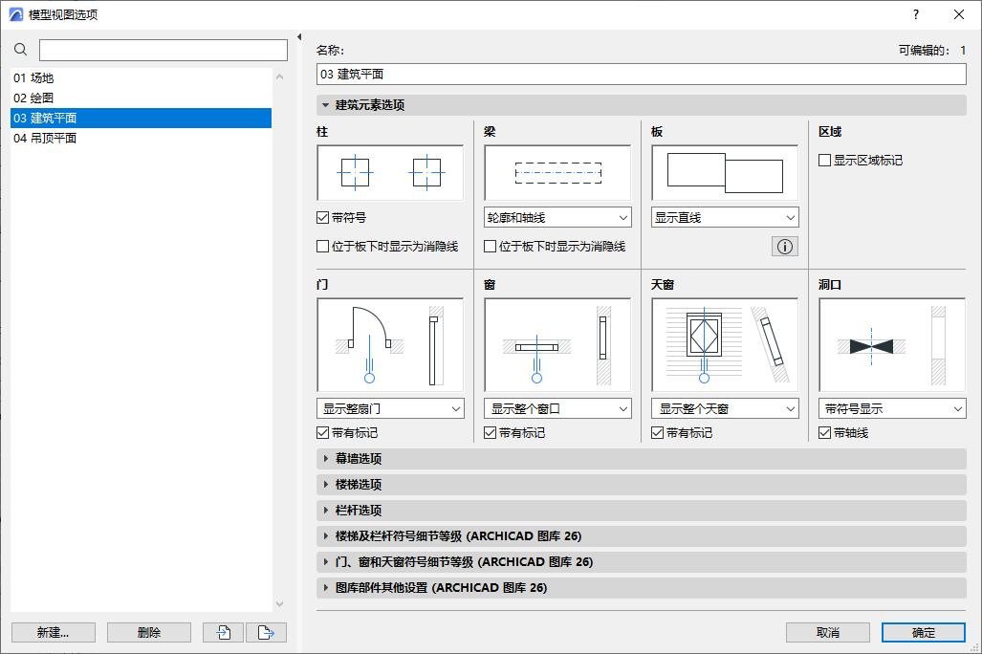
Task: Toggle 带轴线 in the opening section
Action: click(824, 431)
